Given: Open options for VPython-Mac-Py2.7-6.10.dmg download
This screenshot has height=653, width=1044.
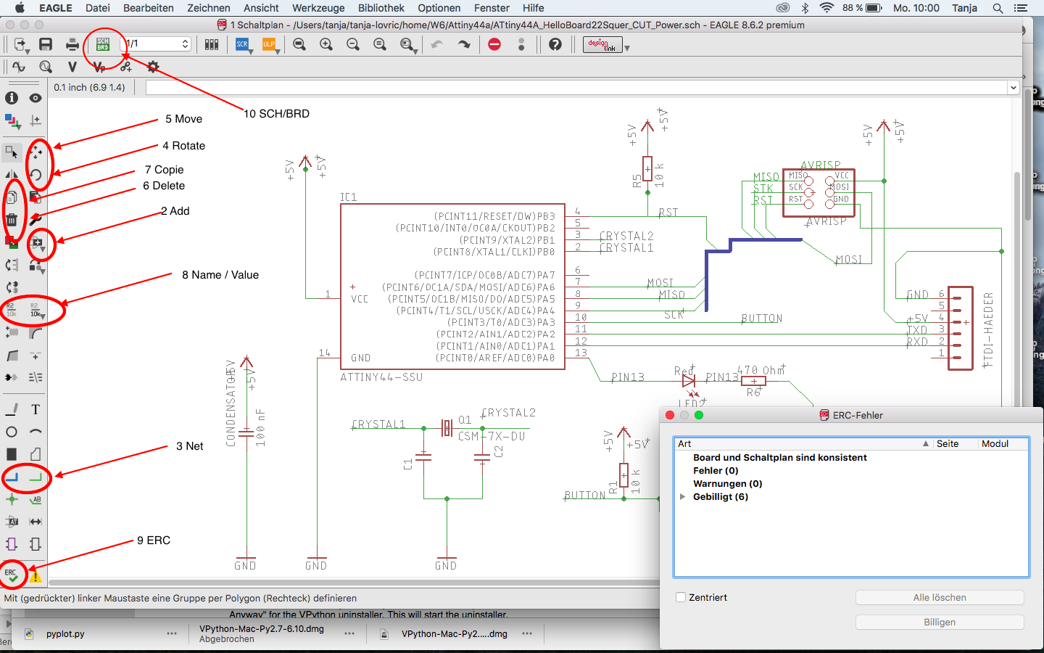Looking at the screenshot, I should [349, 633].
